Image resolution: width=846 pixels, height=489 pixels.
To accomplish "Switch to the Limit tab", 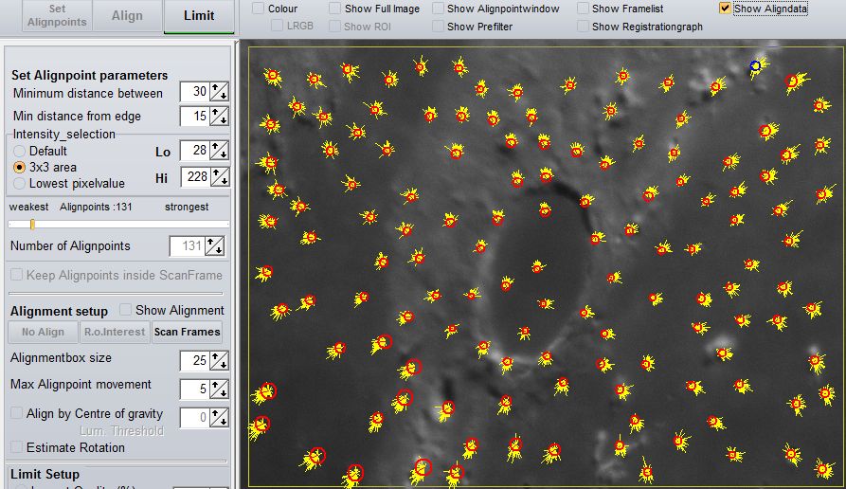I will 199,15.
